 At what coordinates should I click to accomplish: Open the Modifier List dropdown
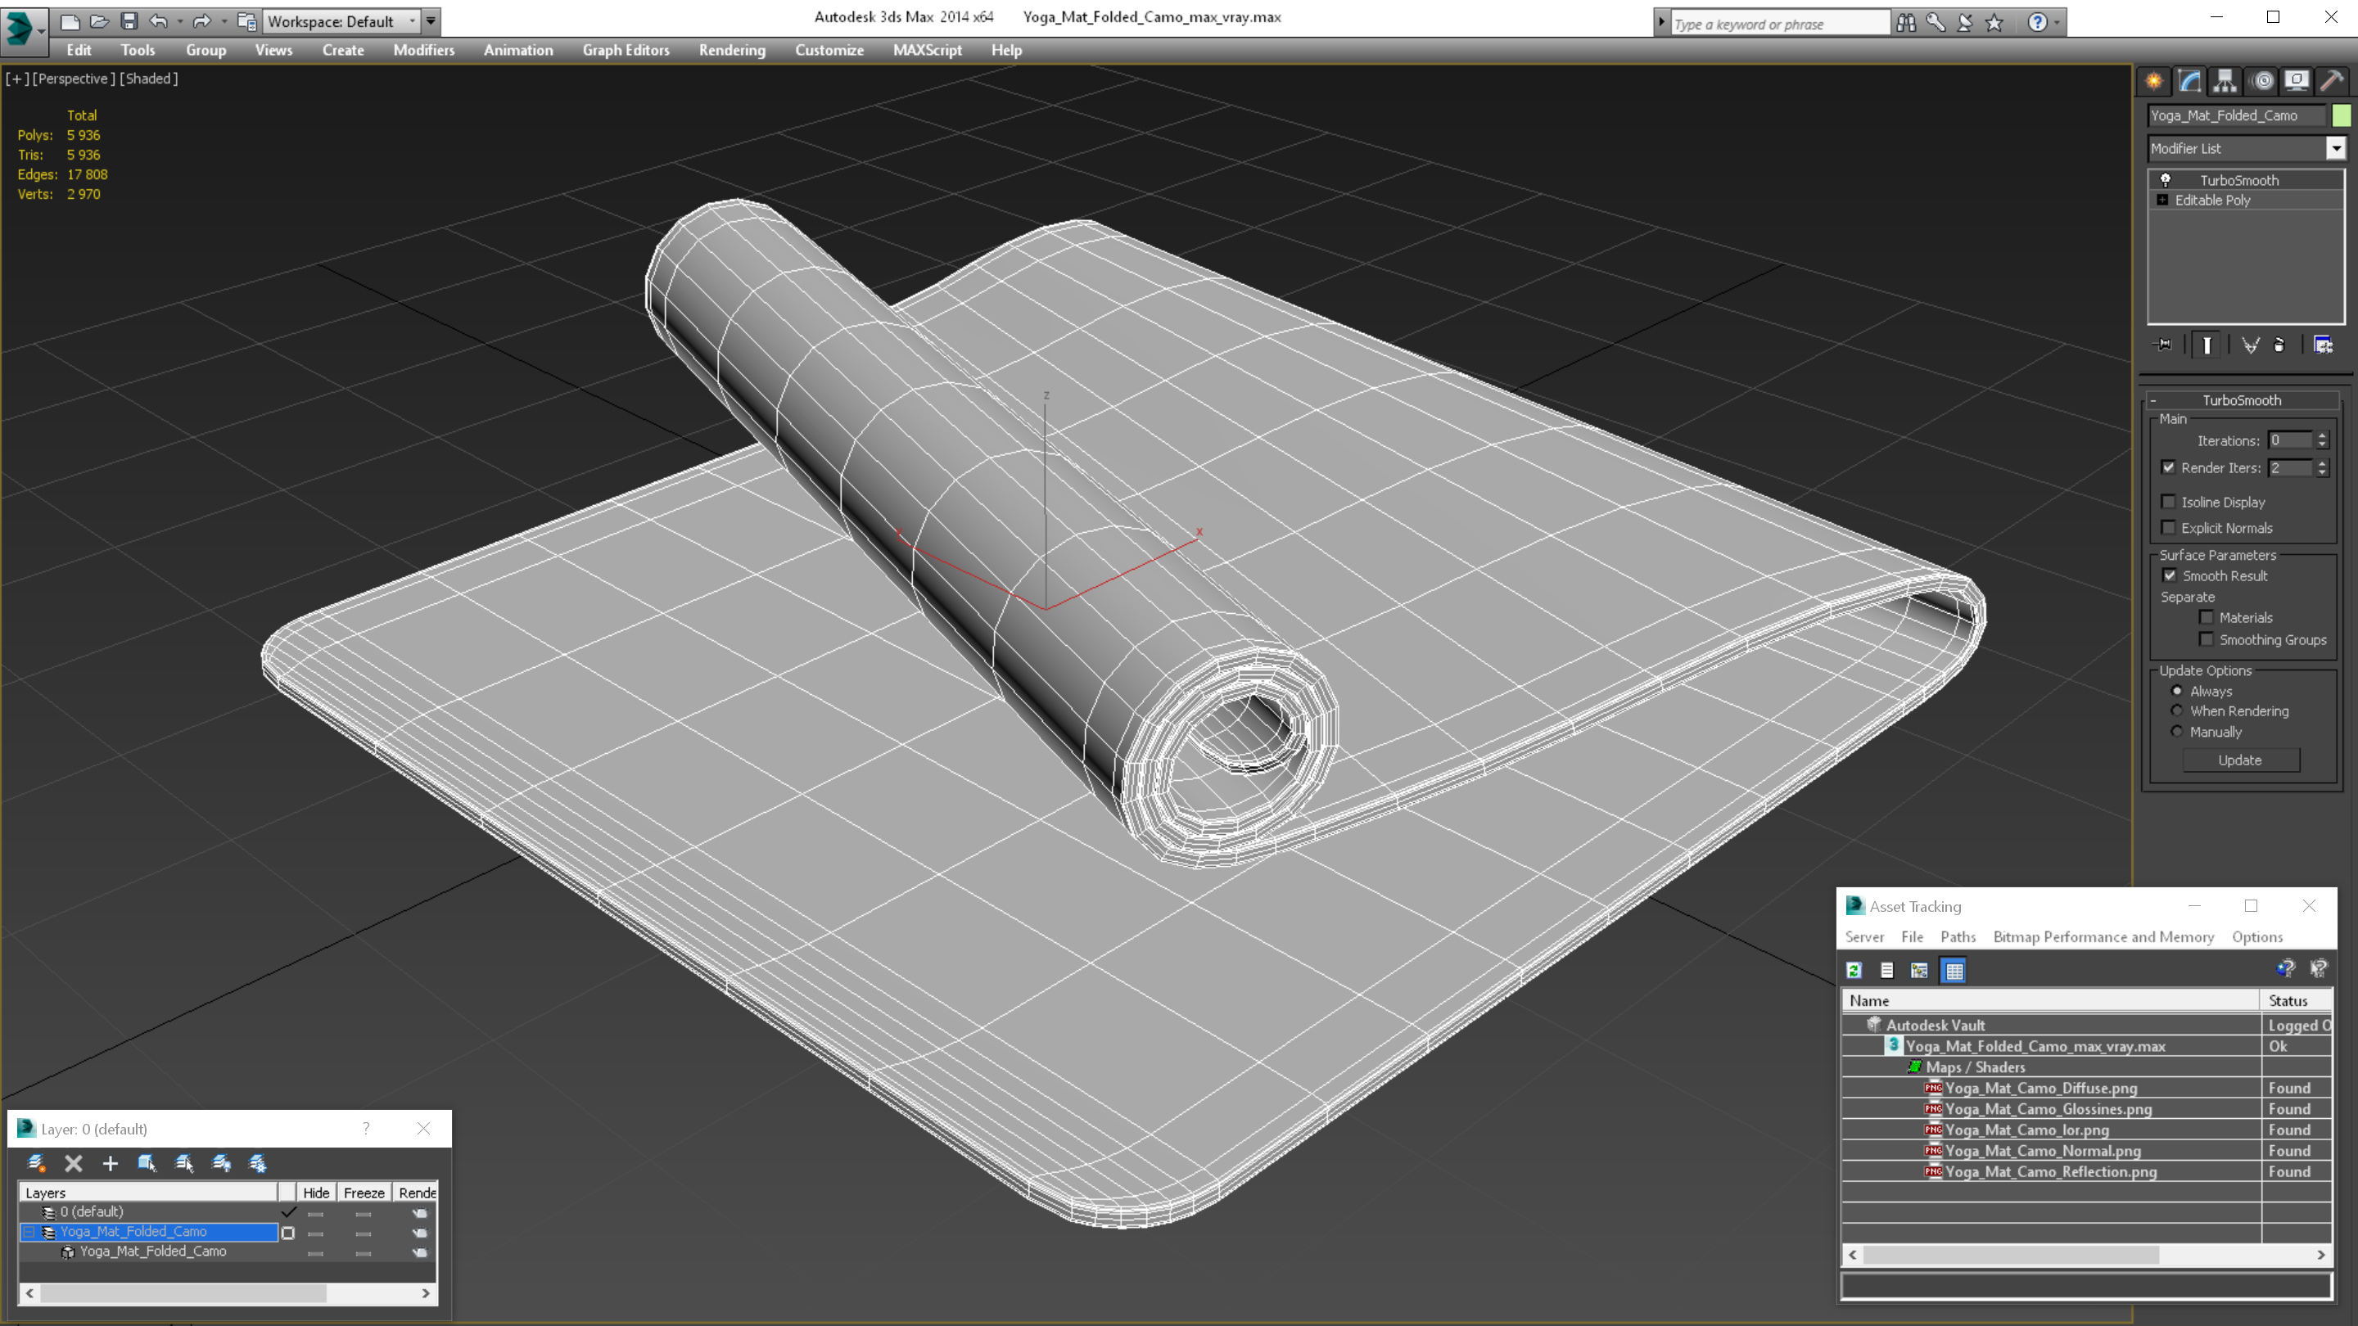(x=2336, y=148)
